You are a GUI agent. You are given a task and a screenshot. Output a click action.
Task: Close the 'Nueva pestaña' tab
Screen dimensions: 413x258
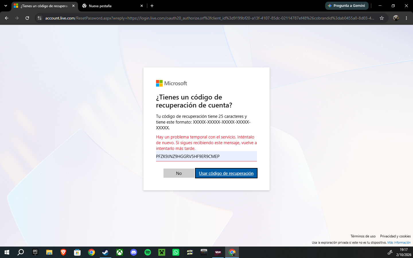tap(142, 6)
